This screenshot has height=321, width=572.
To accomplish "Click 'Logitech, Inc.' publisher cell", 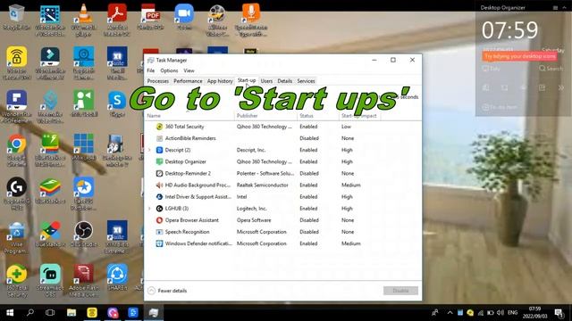I will coord(252,209).
